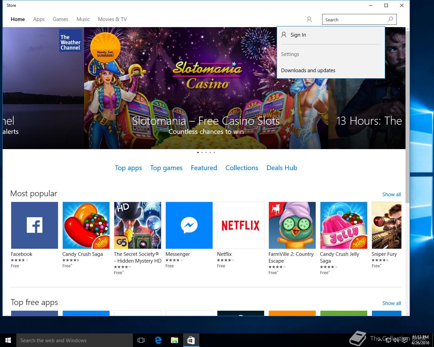Viewport: 434px width, 347px height.
Task: Show all Most popular apps
Action: click(392, 195)
